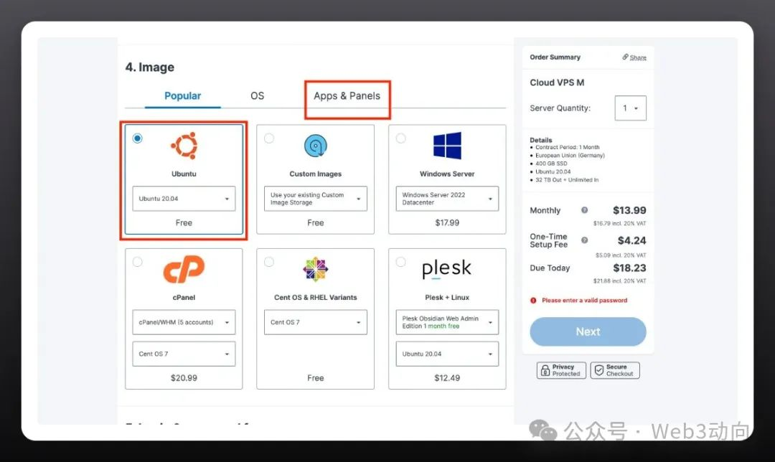
Task: Click the Windows Server logo
Action: 447,146
